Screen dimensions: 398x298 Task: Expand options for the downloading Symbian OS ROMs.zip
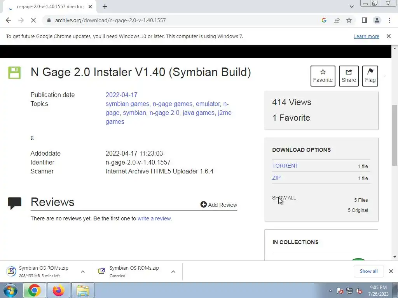tap(83, 272)
